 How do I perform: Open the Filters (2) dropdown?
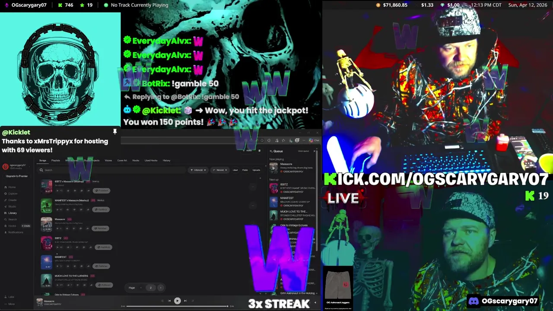(x=198, y=170)
